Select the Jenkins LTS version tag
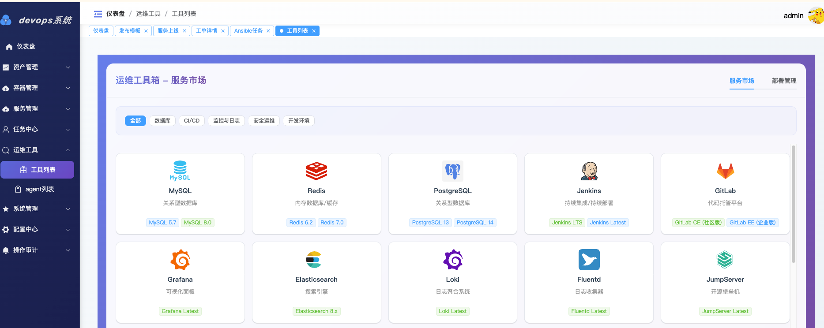 click(x=567, y=223)
